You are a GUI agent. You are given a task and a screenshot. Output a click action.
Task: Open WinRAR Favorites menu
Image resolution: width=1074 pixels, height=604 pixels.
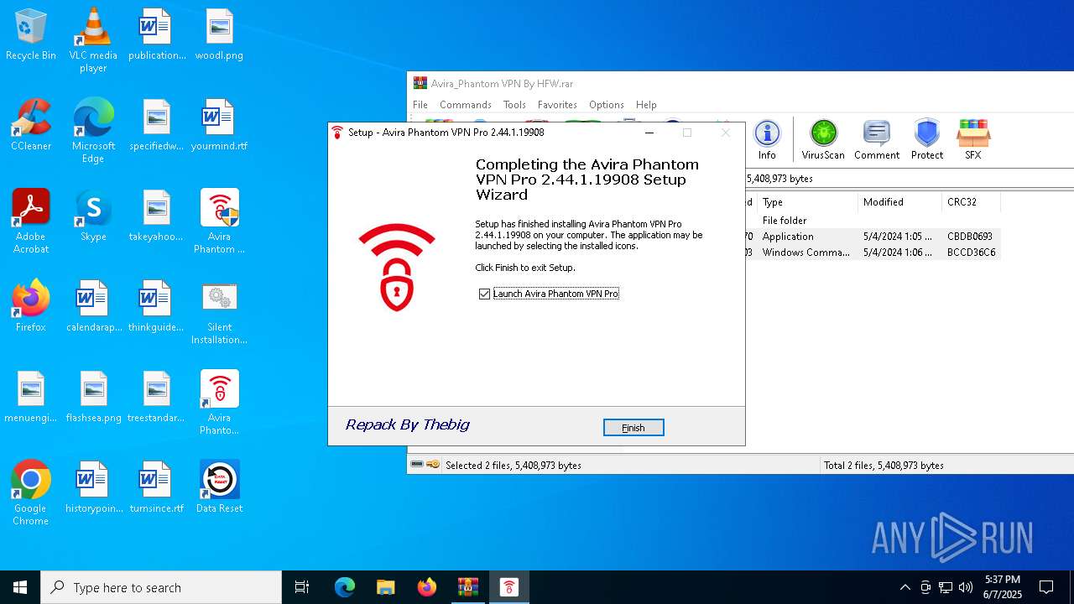pos(557,105)
